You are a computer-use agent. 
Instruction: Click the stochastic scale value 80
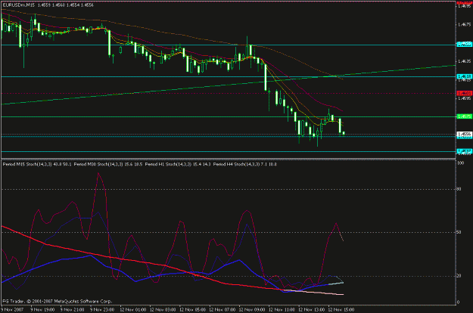tap(459, 189)
